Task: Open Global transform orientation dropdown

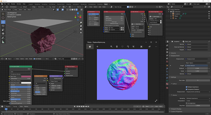Action: [54, 7]
